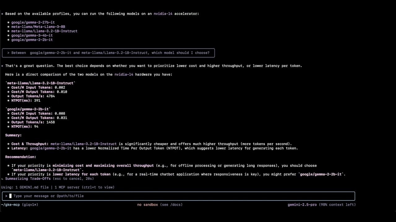Click the giqv1* git branch indicator
The width and height of the screenshot is (396, 222).
point(31,204)
